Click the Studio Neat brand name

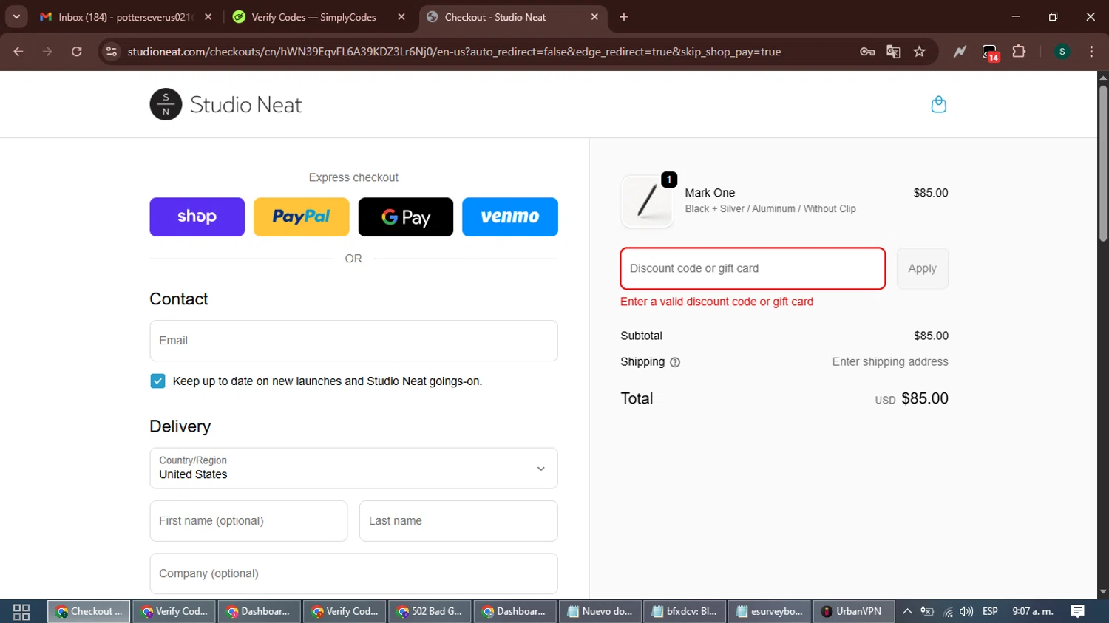(x=245, y=105)
